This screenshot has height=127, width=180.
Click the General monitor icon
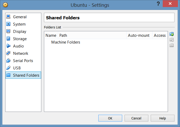pos(8,17)
